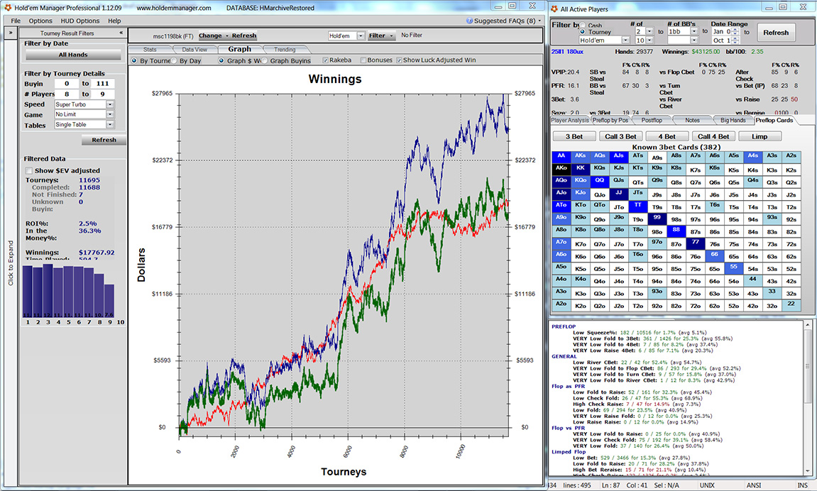Switch to the Trending tab
Image resolution: width=817 pixels, height=491 pixels.
click(285, 50)
